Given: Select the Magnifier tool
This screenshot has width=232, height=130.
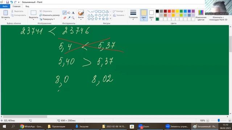Looking at the screenshot, I should coord(73,18).
